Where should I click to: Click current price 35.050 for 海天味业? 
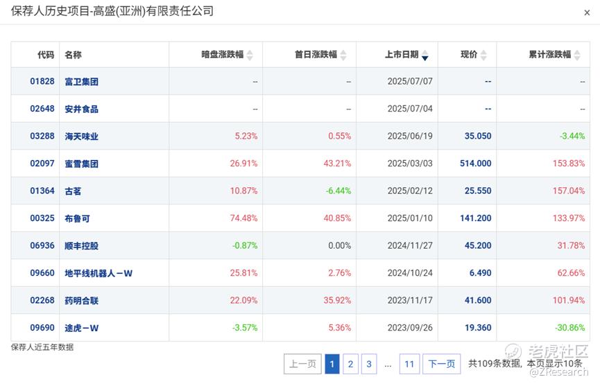click(478, 136)
